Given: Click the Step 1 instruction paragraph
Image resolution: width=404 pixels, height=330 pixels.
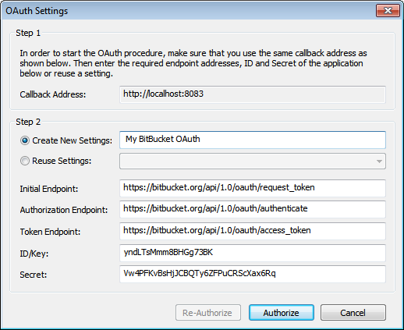Looking at the screenshot, I should 193,63.
